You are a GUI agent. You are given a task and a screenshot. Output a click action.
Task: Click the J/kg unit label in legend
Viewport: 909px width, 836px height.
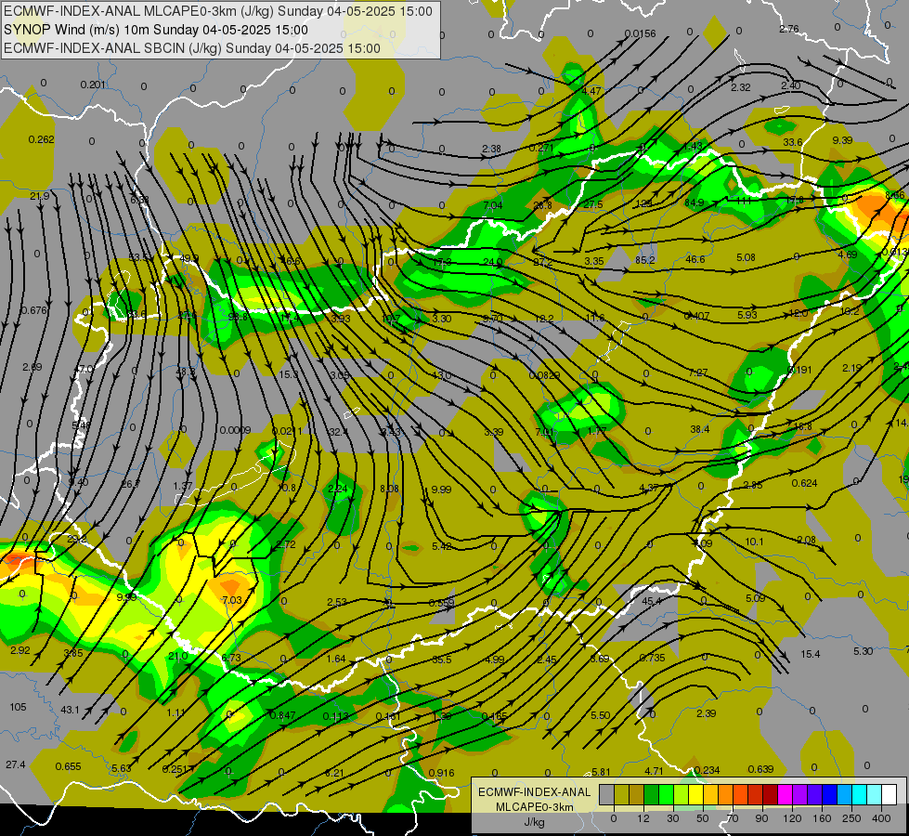click(534, 822)
